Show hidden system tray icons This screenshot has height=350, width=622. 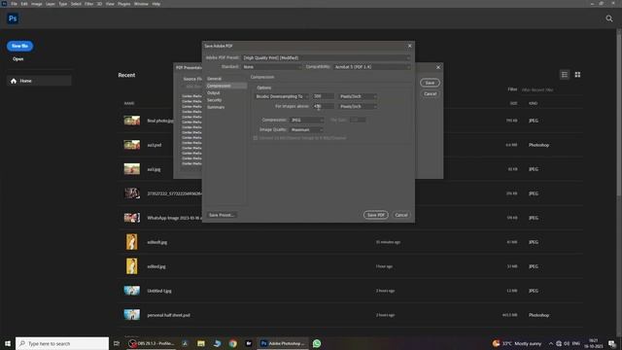pos(551,343)
